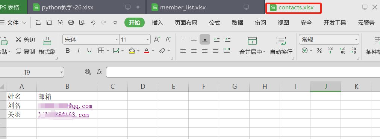Select column J header
The width and height of the screenshot is (380, 139).
325,86
